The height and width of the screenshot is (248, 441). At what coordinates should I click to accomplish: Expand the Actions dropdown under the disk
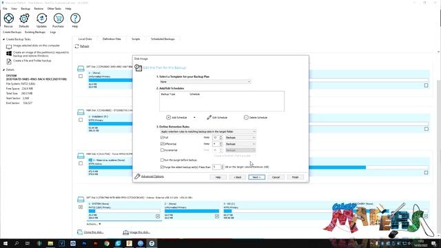click(94, 224)
